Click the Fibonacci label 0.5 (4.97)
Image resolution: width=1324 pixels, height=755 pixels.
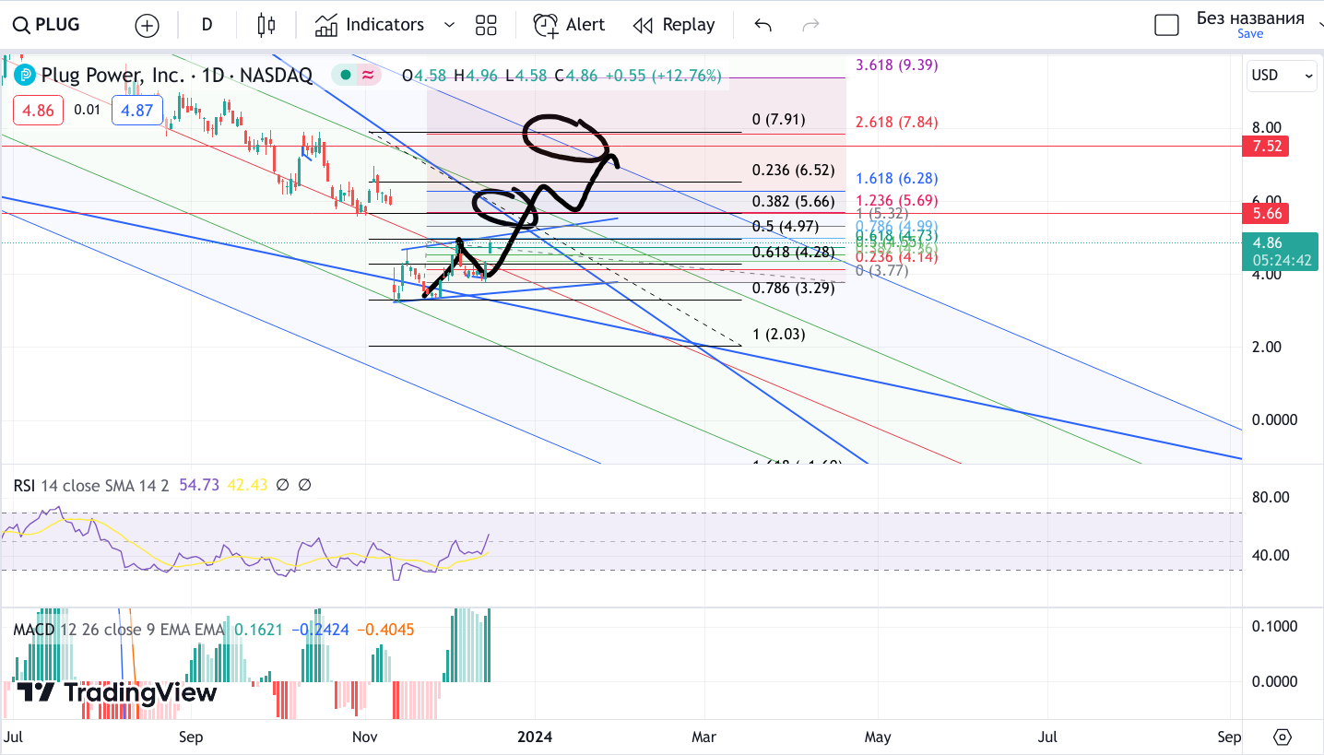click(x=786, y=227)
